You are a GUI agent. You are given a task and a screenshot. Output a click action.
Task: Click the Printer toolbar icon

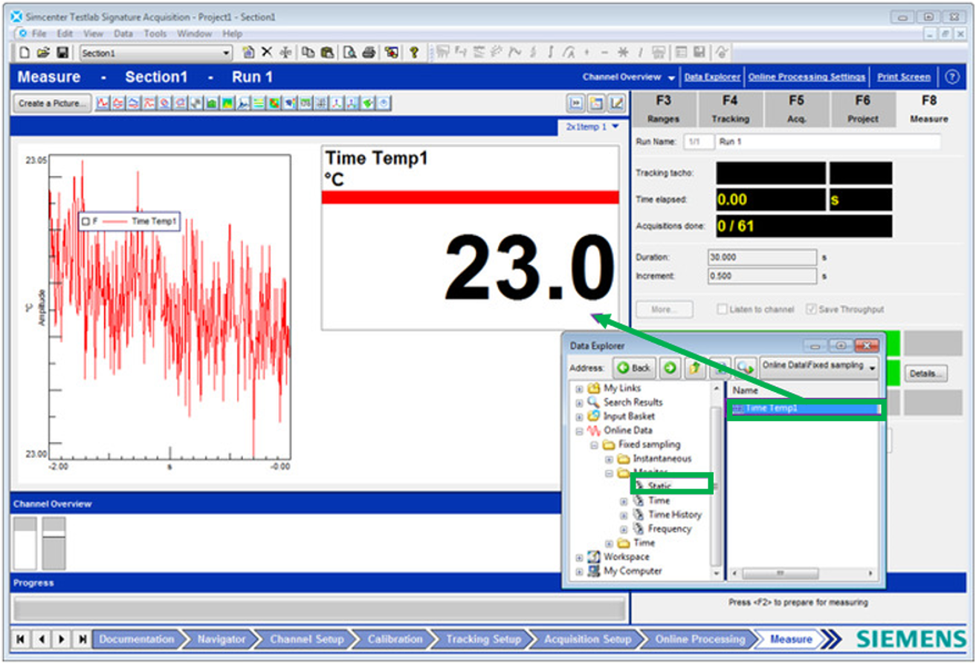tap(368, 53)
